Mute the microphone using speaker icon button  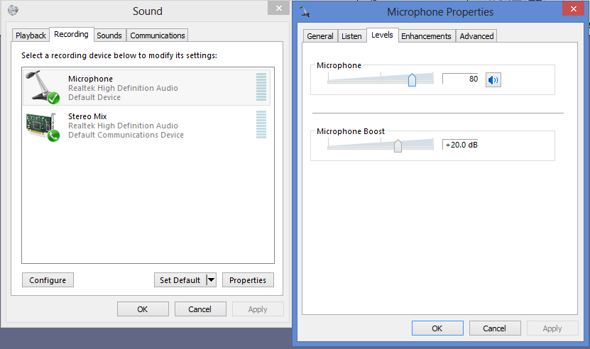(x=493, y=79)
